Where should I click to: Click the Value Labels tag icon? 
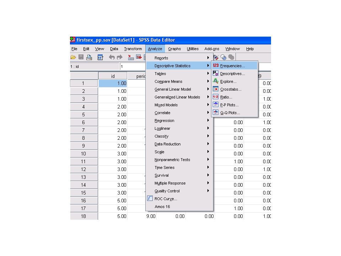coord(216,57)
